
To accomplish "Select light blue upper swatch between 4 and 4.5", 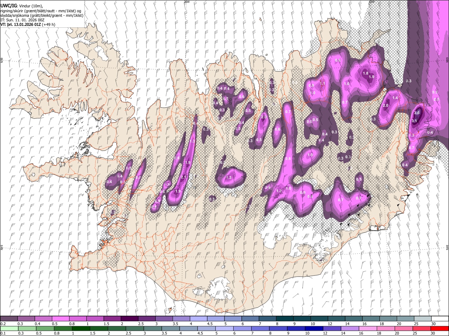I will tap(198, 318).
